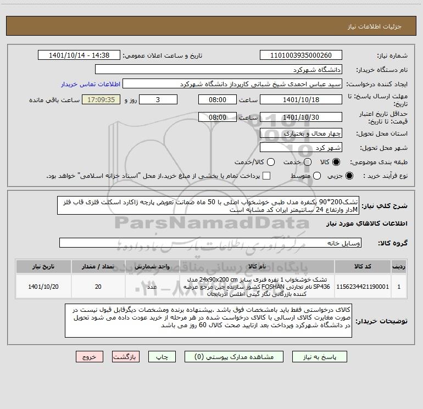Click the نام کالا column header
The width and height of the screenshot is (423, 409).
(257, 266)
